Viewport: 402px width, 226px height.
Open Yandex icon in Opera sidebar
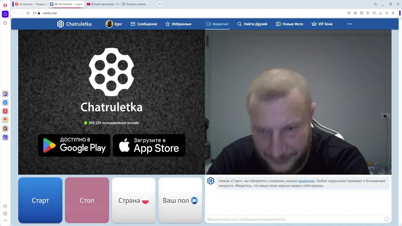coord(5,111)
